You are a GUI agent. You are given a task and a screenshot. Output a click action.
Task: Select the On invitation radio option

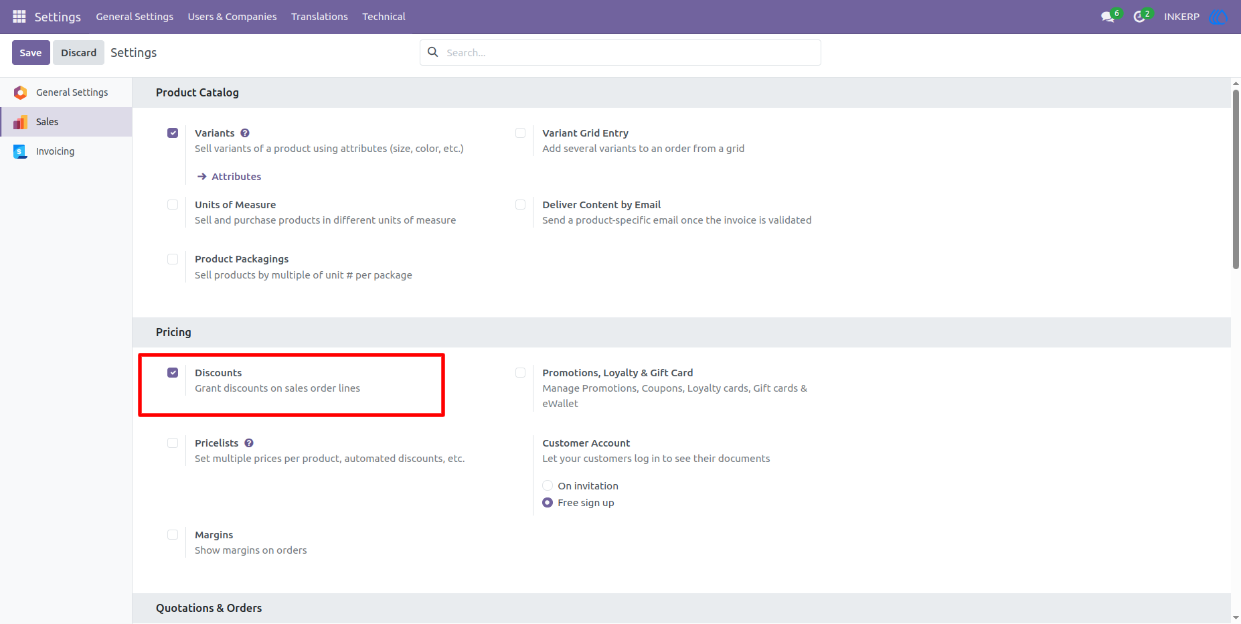(548, 486)
